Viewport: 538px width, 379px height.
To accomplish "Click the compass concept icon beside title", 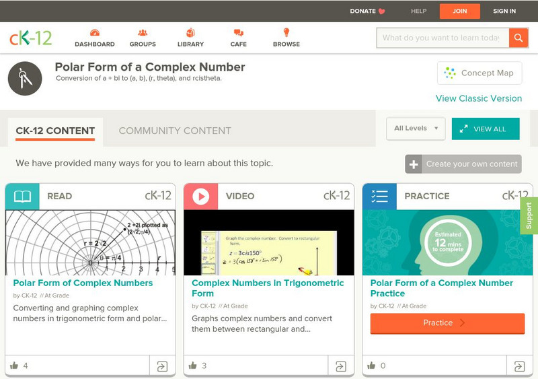I will click(25, 78).
